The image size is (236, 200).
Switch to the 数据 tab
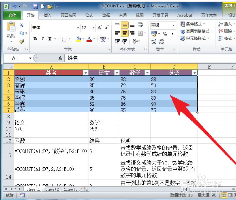[106, 15]
